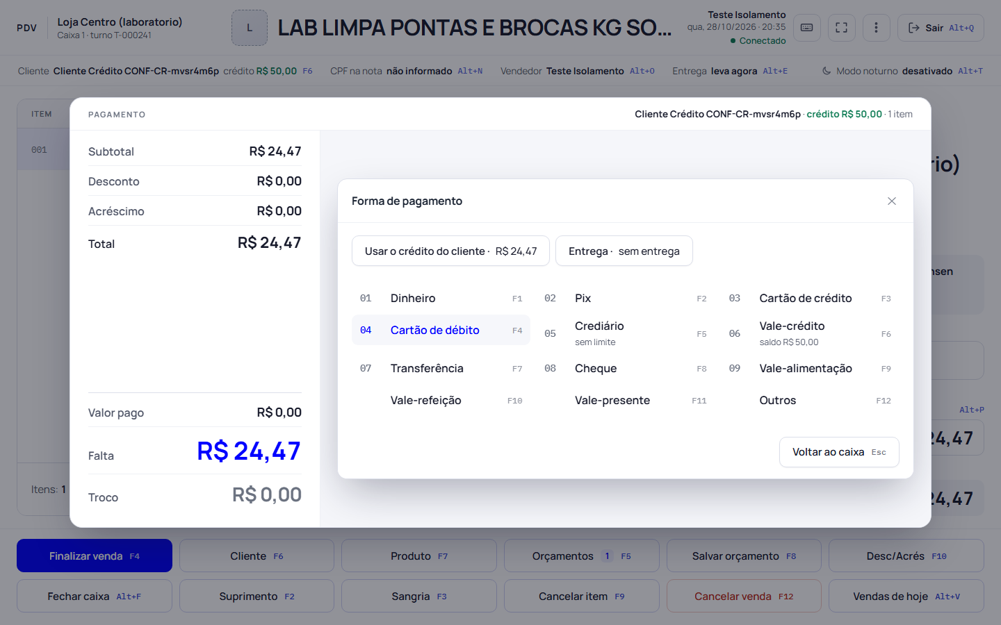Choose Outros payment option
Screen dimensions: 1001x625
810,400
